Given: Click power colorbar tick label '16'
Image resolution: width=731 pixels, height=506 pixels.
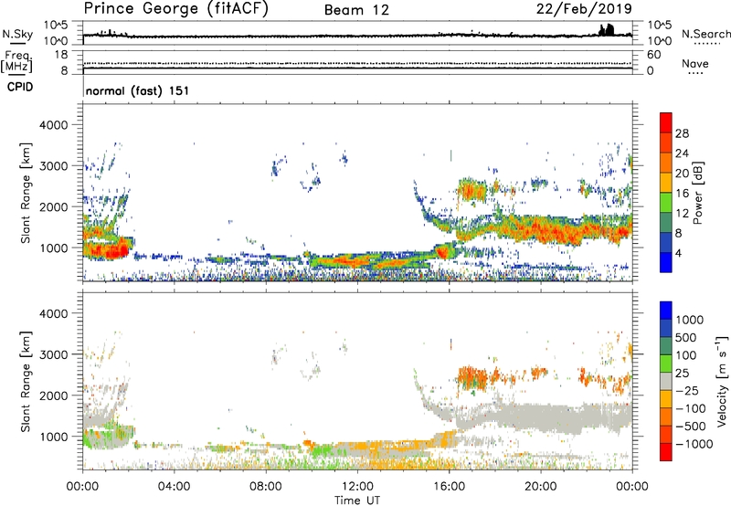Looking at the screenshot, I should pos(682,194).
